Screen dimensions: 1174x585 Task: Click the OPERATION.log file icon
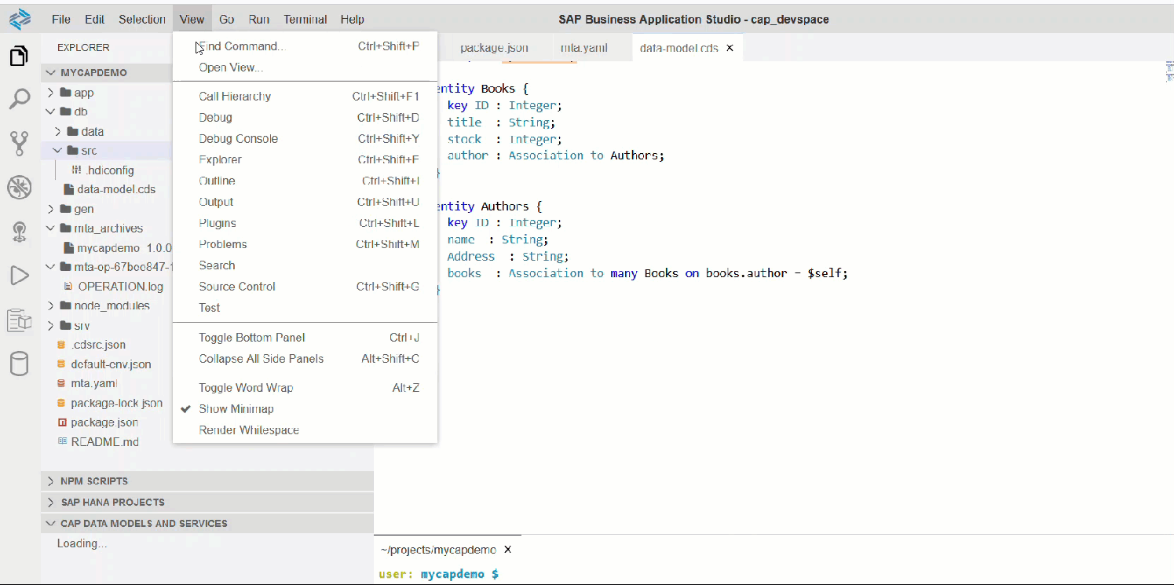[69, 286]
